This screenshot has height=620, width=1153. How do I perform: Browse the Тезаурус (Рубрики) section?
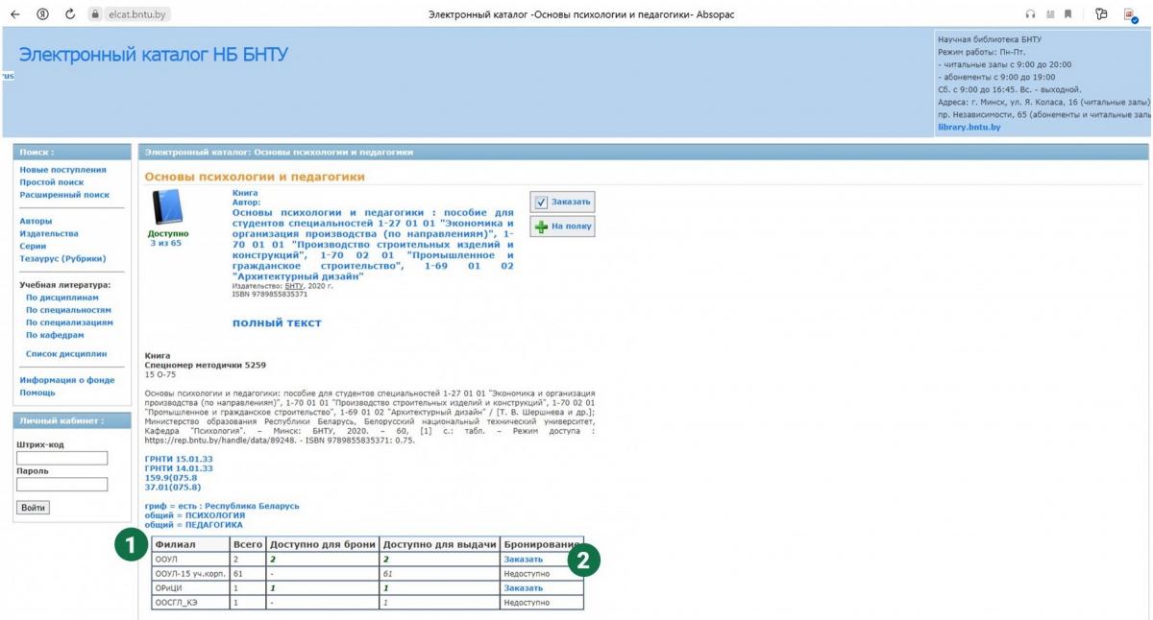(x=62, y=258)
